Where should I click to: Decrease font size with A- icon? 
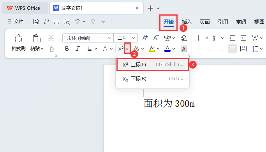click(156, 38)
